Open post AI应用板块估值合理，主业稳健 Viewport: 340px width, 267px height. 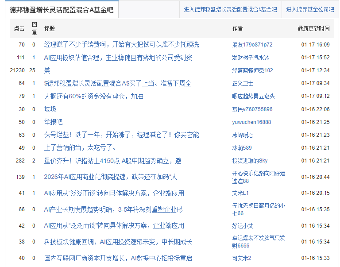pyautogui.click(x=118, y=58)
